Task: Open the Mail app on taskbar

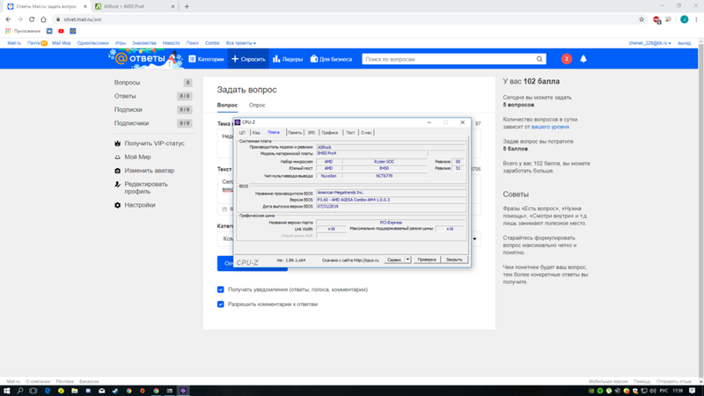Action: click(x=102, y=391)
